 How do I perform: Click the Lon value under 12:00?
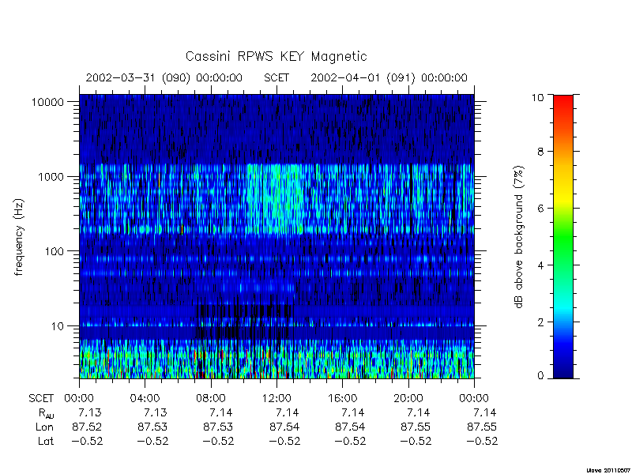[284, 427]
